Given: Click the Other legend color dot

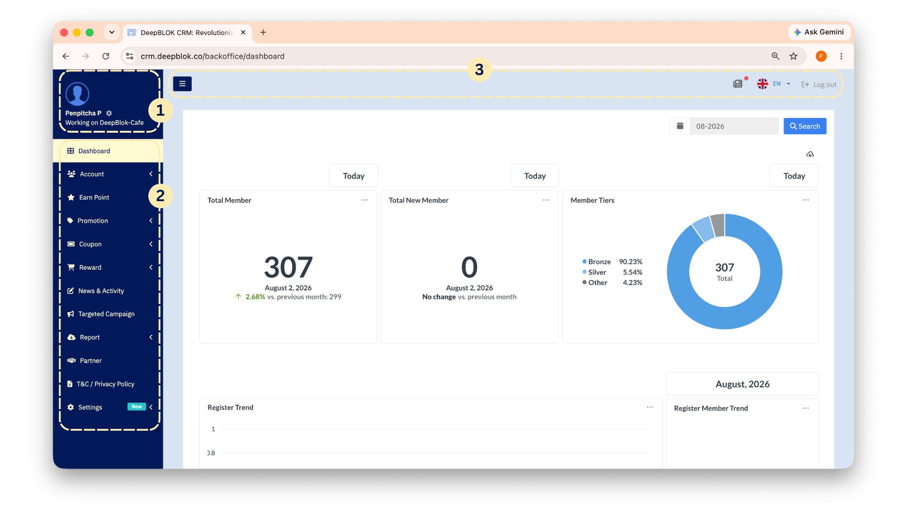Looking at the screenshot, I should pyautogui.click(x=584, y=282).
